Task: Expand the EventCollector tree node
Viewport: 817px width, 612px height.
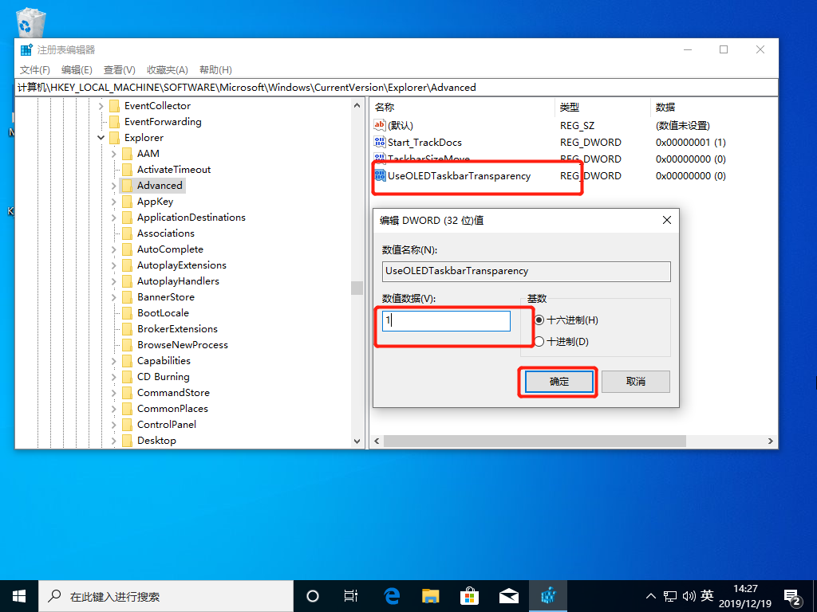Action: pyautogui.click(x=101, y=106)
